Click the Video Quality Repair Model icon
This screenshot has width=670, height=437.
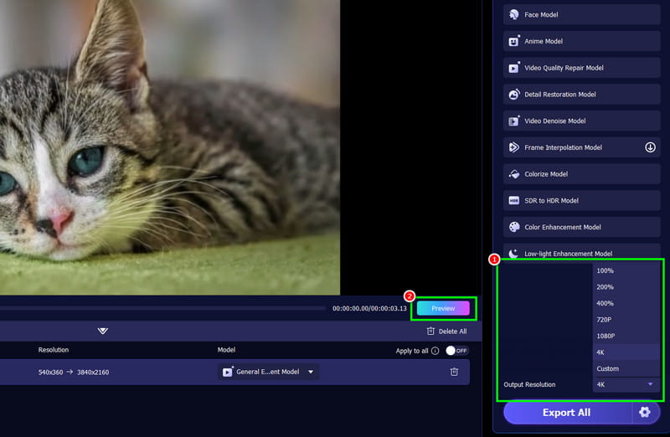(513, 68)
